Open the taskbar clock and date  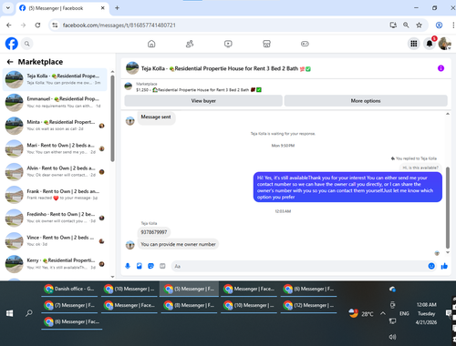(x=426, y=313)
